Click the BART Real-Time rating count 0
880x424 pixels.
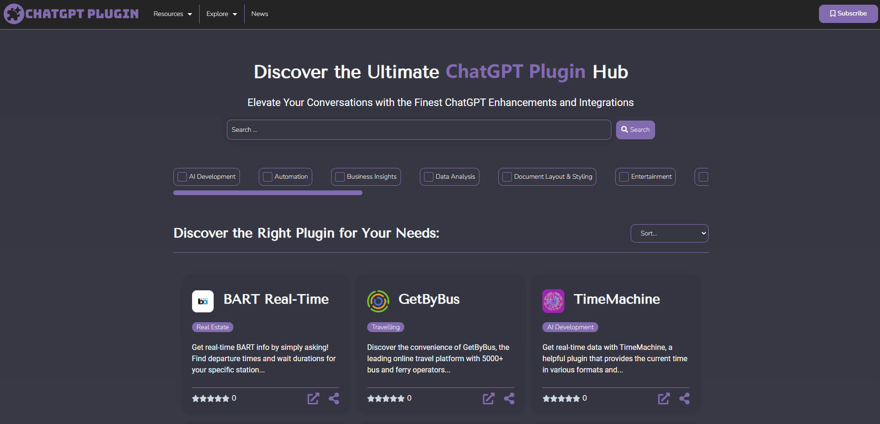click(x=234, y=398)
